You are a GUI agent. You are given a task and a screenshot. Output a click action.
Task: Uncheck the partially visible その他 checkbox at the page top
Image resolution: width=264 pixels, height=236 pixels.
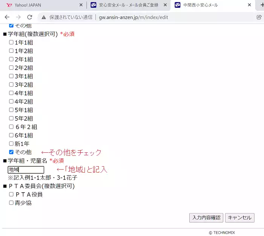pos(11,25)
